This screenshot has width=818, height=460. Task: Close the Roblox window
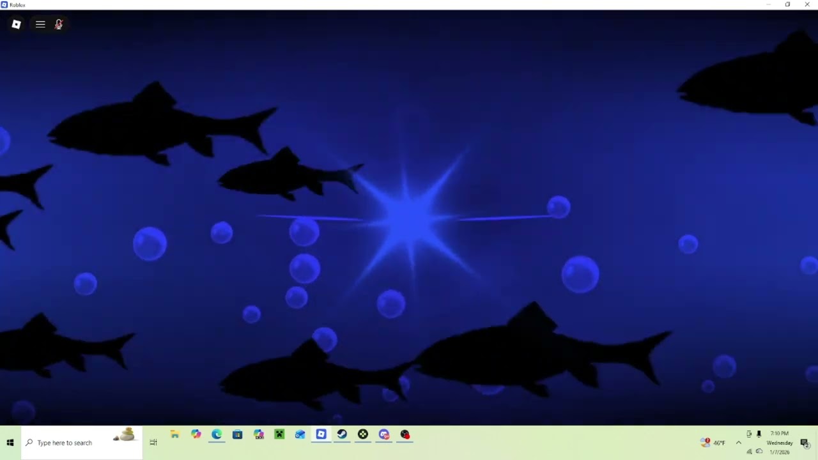pos(807,4)
